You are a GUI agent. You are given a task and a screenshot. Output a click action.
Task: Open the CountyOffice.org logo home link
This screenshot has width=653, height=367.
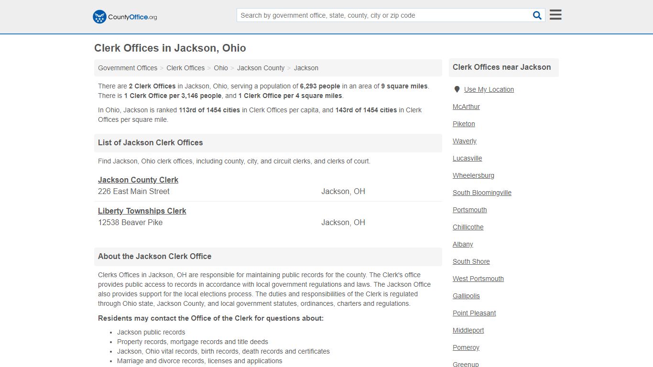[x=125, y=17]
